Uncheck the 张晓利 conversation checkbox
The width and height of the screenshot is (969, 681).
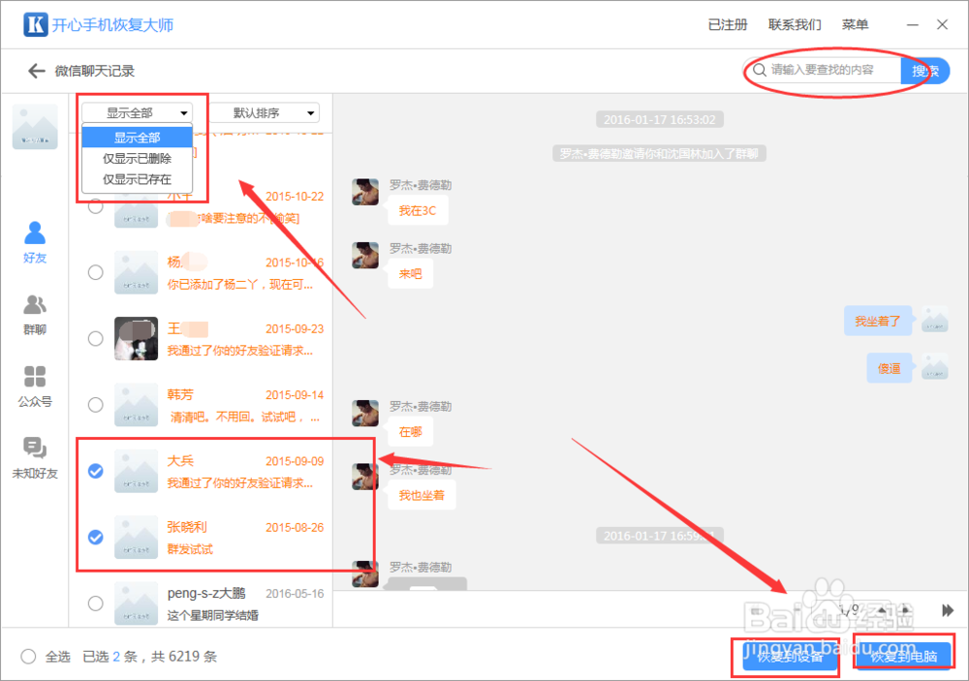[x=95, y=537]
